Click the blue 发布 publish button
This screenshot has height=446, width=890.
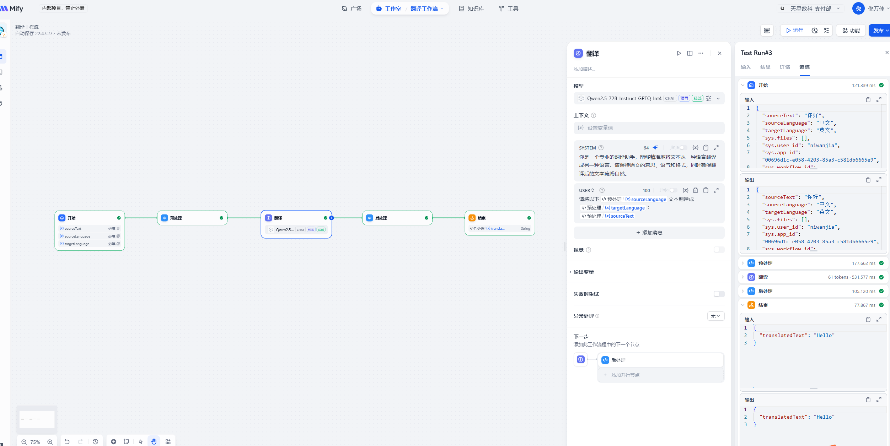[x=879, y=31]
